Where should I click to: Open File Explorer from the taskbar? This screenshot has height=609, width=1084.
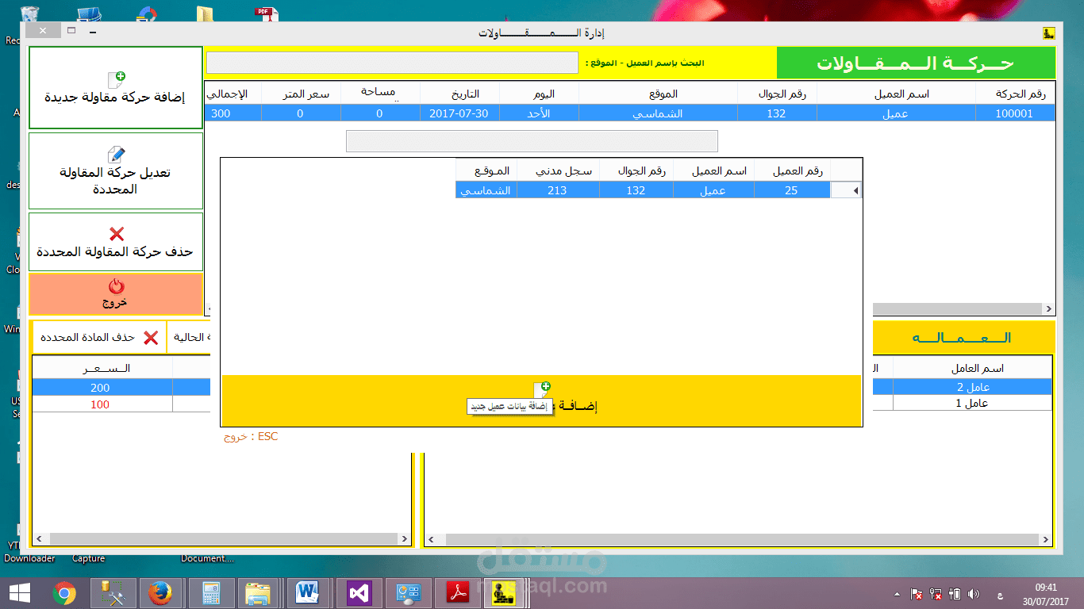pyautogui.click(x=259, y=592)
